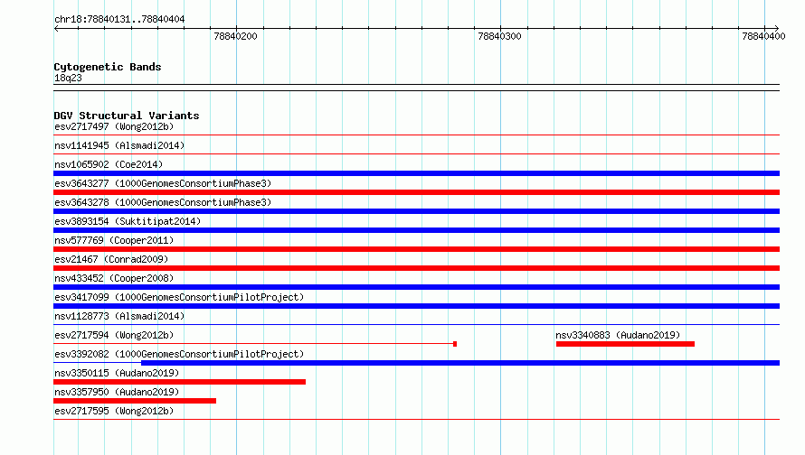Click the 78840200 ruler position
Viewport: 805px width, 455px height.
click(236, 36)
